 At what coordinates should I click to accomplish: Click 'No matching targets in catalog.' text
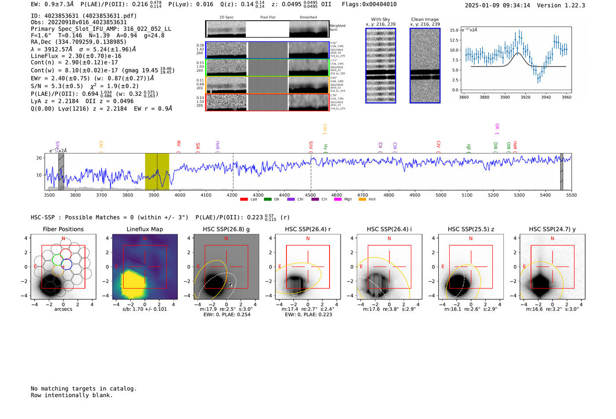pyautogui.click(x=84, y=389)
